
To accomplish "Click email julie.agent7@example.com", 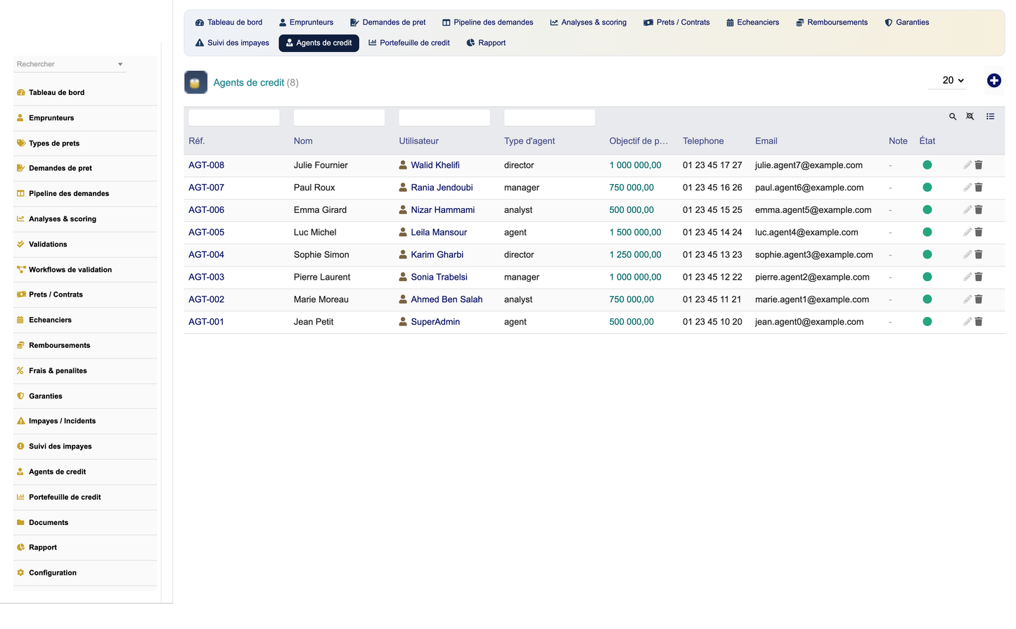I will (809, 165).
